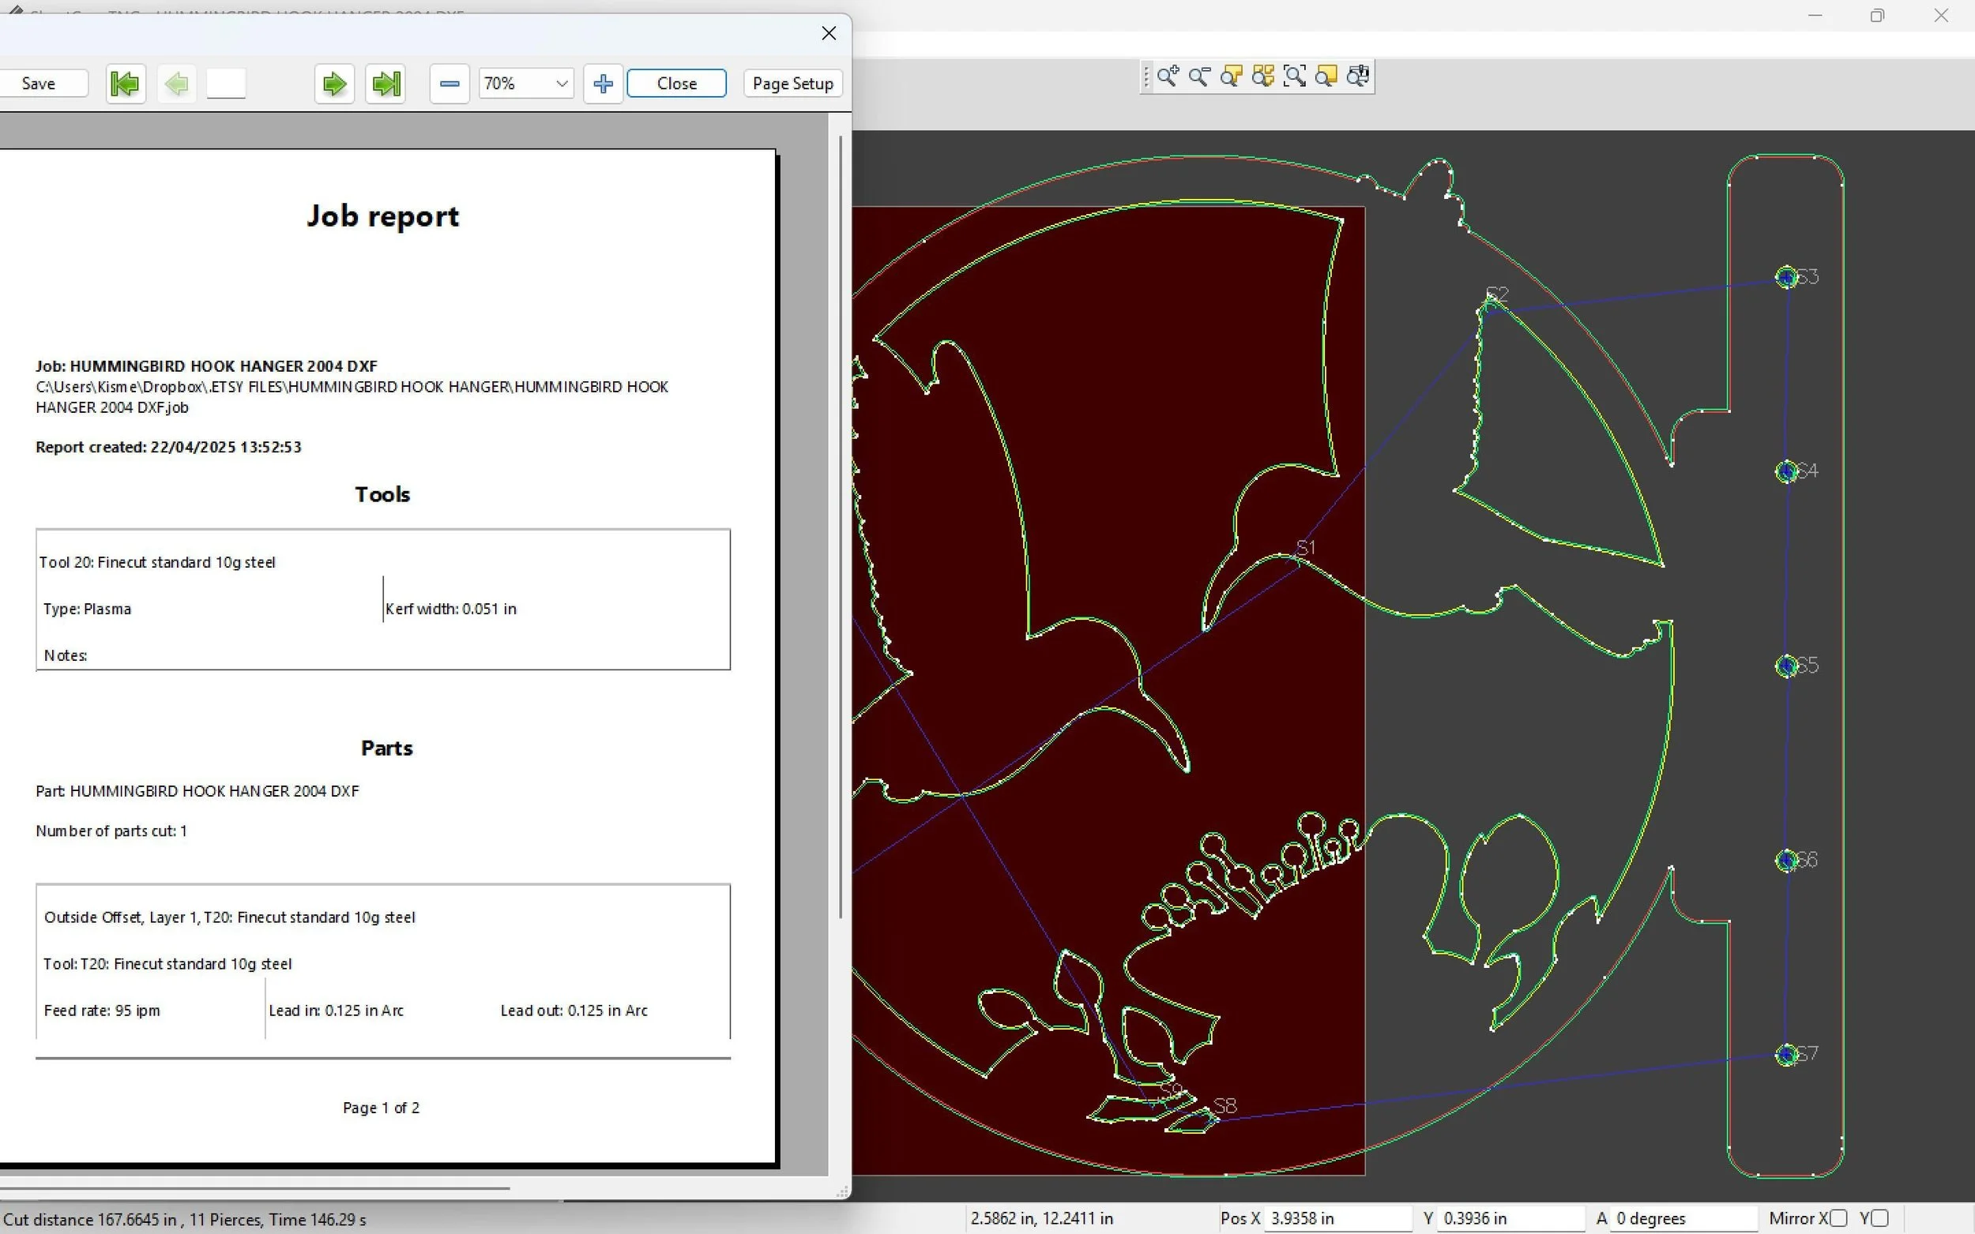Screen dimensions: 1975x1234
Task: Decrease preview zoom with minus button
Action: point(450,83)
